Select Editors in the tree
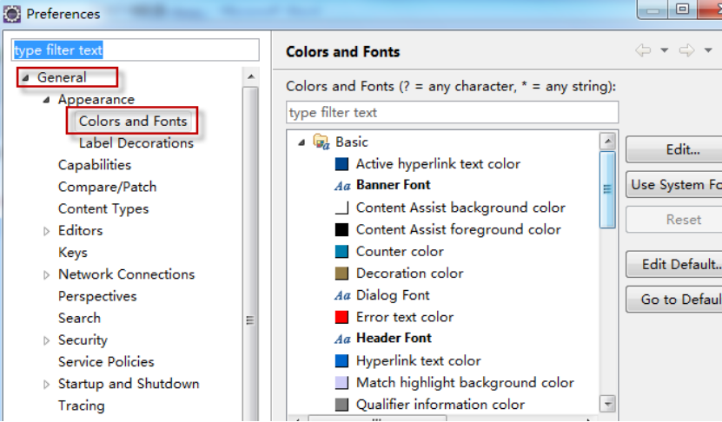This screenshot has width=722, height=422. tap(80, 231)
